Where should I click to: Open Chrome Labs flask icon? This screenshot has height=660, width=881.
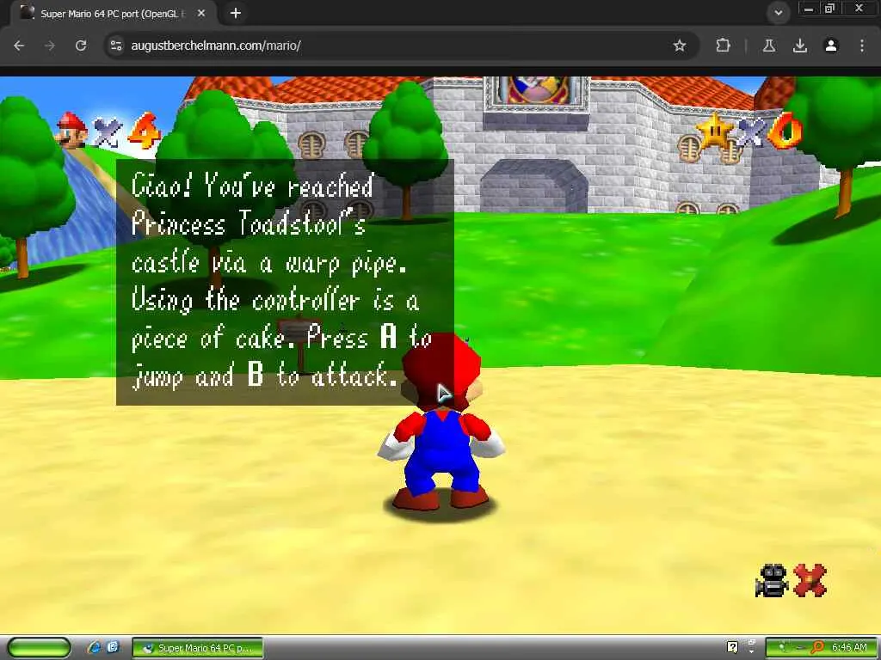pos(769,46)
